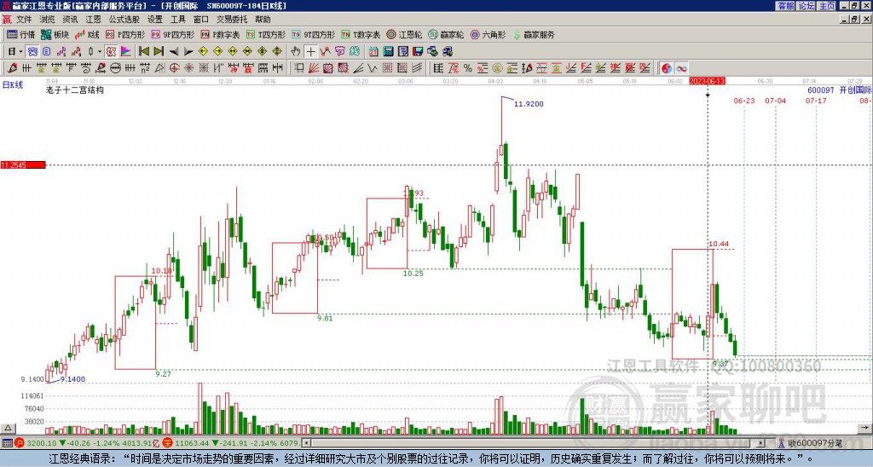Click the 3200.10 index value in status bar

pyautogui.click(x=42, y=443)
